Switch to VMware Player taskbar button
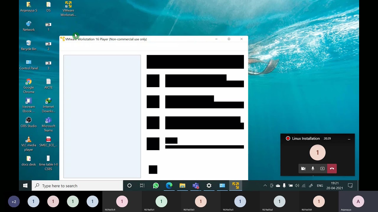 (x=235, y=185)
